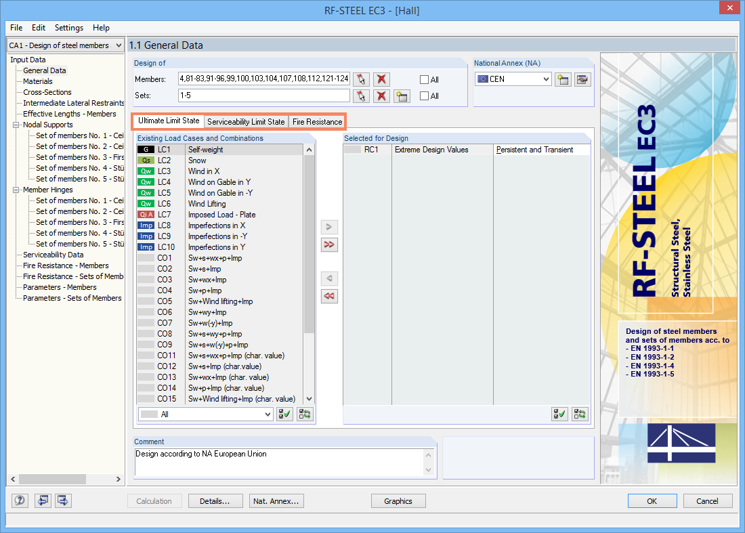Click the Qs snow category icon of LC2

[x=146, y=161]
